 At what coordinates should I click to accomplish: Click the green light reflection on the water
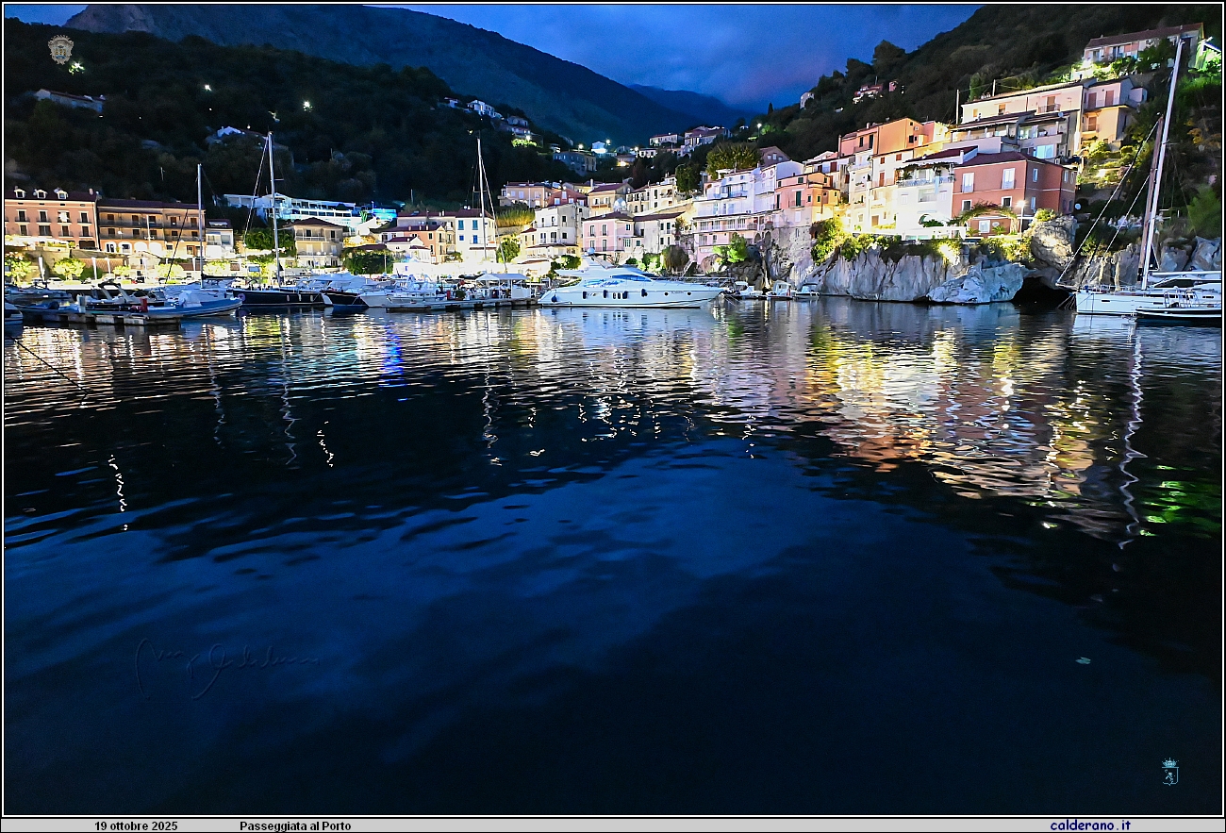1181,500
